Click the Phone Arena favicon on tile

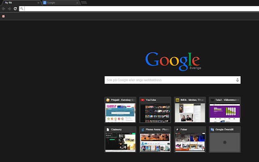point(143,130)
